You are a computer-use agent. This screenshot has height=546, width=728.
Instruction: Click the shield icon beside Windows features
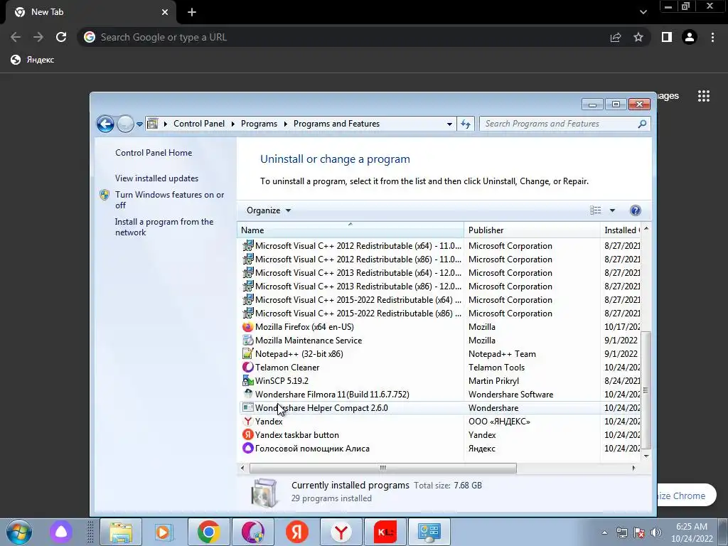105,195
